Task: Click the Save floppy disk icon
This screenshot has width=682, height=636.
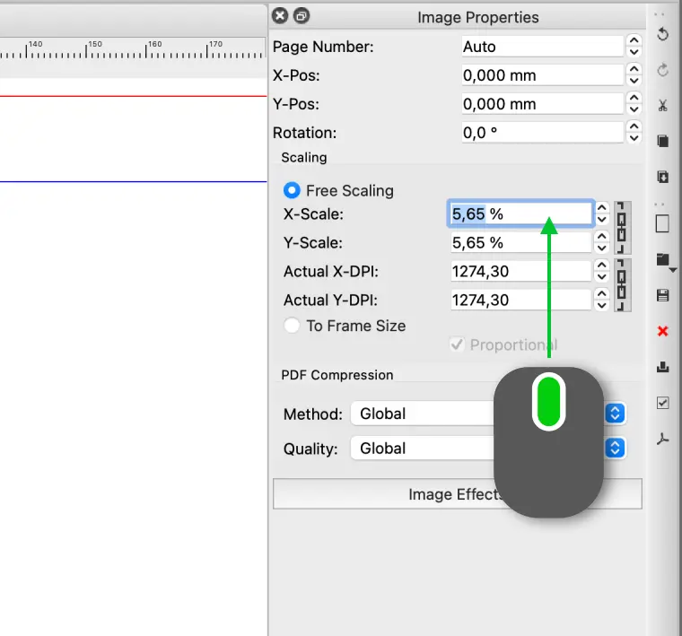Action: coord(662,295)
